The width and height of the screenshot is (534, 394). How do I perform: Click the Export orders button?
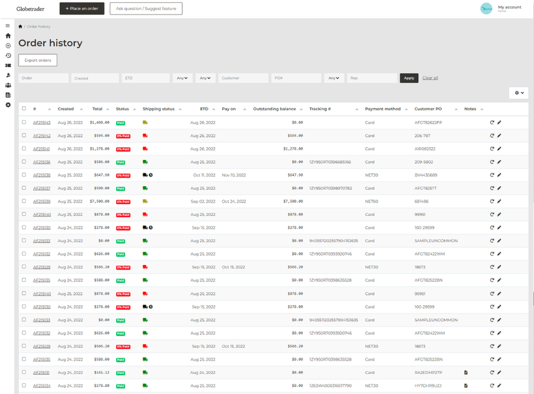pyautogui.click(x=38, y=60)
